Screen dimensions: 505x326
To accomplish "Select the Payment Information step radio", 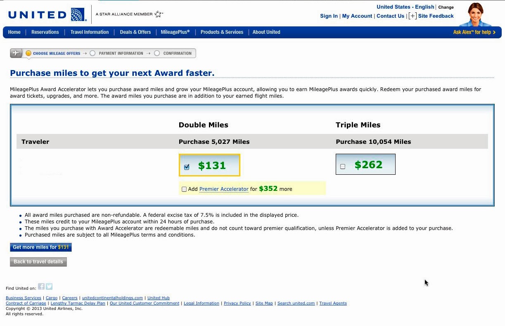I will (92, 53).
